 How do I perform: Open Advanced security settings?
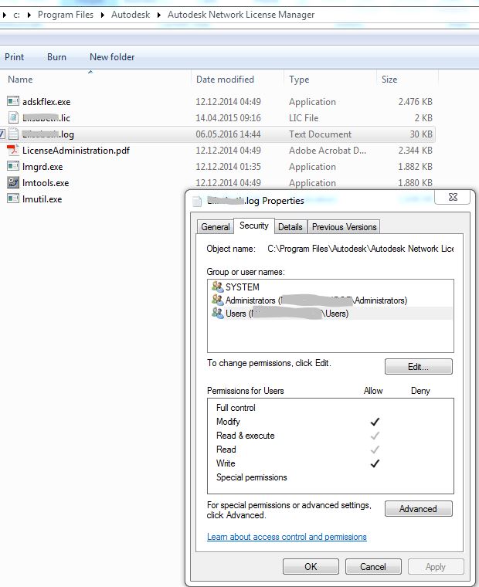pos(418,509)
